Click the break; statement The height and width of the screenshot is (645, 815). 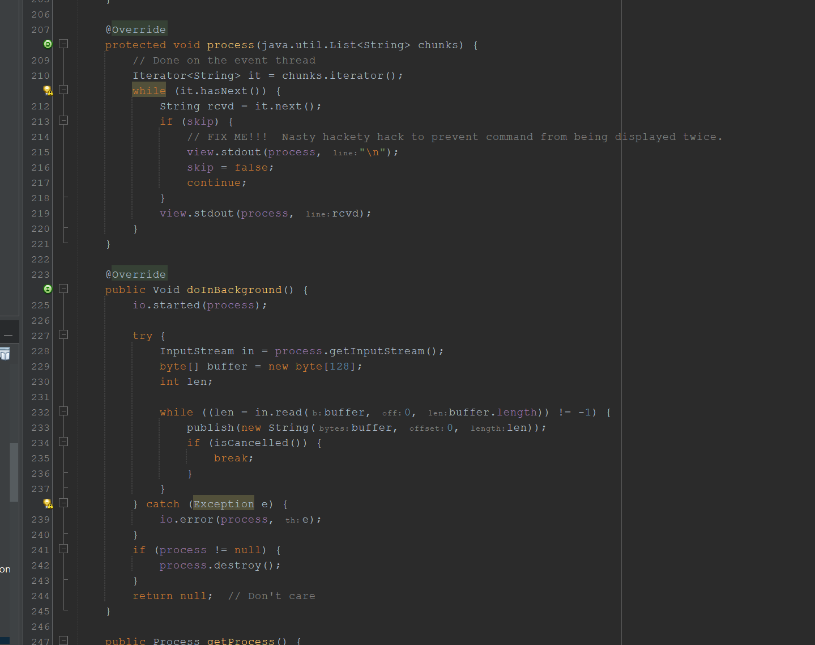[234, 458]
